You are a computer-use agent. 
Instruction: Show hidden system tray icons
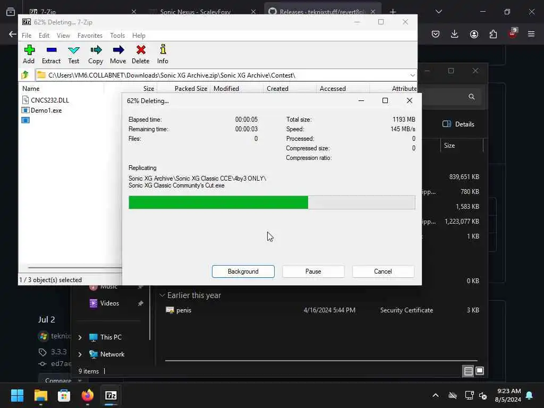point(436,395)
